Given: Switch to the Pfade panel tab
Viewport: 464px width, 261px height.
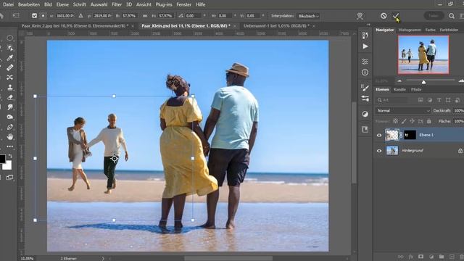Looking at the screenshot, I should pyautogui.click(x=415, y=89).
